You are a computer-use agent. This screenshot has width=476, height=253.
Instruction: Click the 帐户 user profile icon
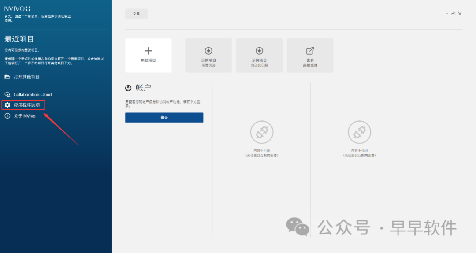click(x=128, y=88)
